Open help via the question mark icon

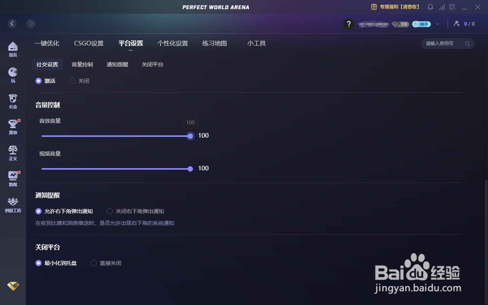click(349, 24)
